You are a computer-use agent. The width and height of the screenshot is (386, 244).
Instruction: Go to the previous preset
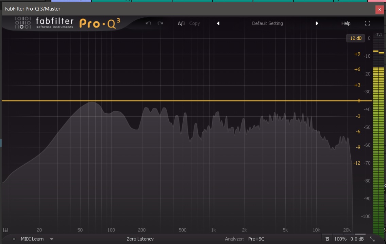(218, 23)
